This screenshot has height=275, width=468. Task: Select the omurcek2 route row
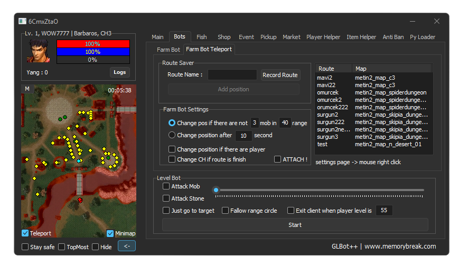[373, 100]
